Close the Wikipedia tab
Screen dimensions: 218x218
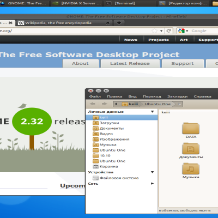108,23
